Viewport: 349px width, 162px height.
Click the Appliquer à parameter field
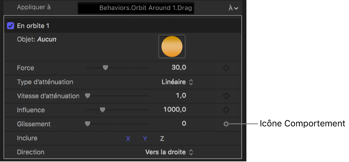pyautogui.click(x=136, y=8)
